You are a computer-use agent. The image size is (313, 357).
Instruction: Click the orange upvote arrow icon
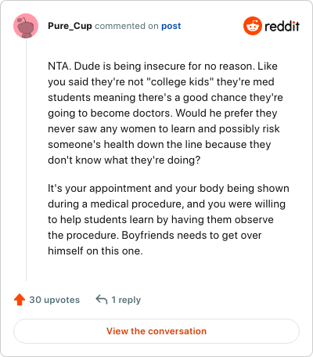click(20, 300)
